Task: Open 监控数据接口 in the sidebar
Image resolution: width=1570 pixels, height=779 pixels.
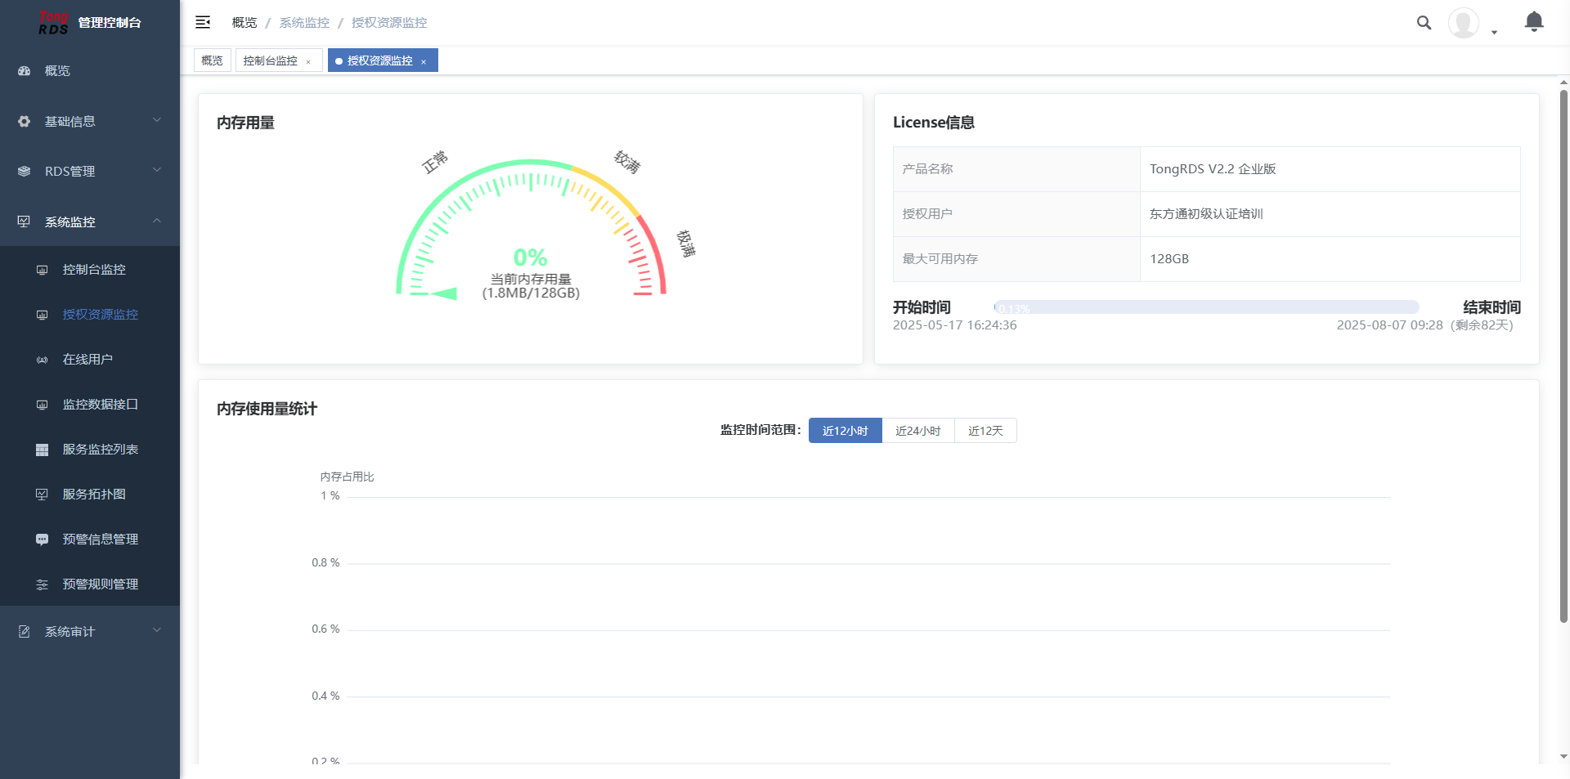Action: [x=90, y=405]
